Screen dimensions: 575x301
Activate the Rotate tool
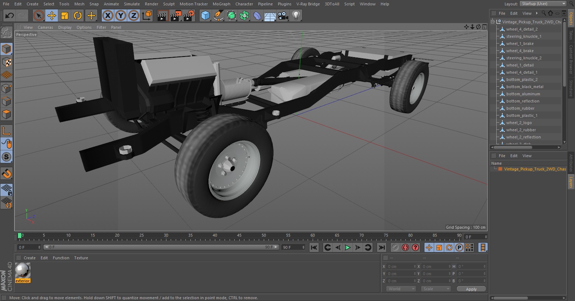[x=78, y=15]
